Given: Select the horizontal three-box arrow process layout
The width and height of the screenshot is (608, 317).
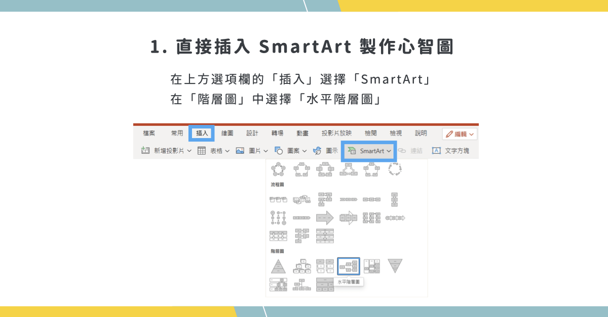Looking at the screenshot, I should tap(371, 200).
